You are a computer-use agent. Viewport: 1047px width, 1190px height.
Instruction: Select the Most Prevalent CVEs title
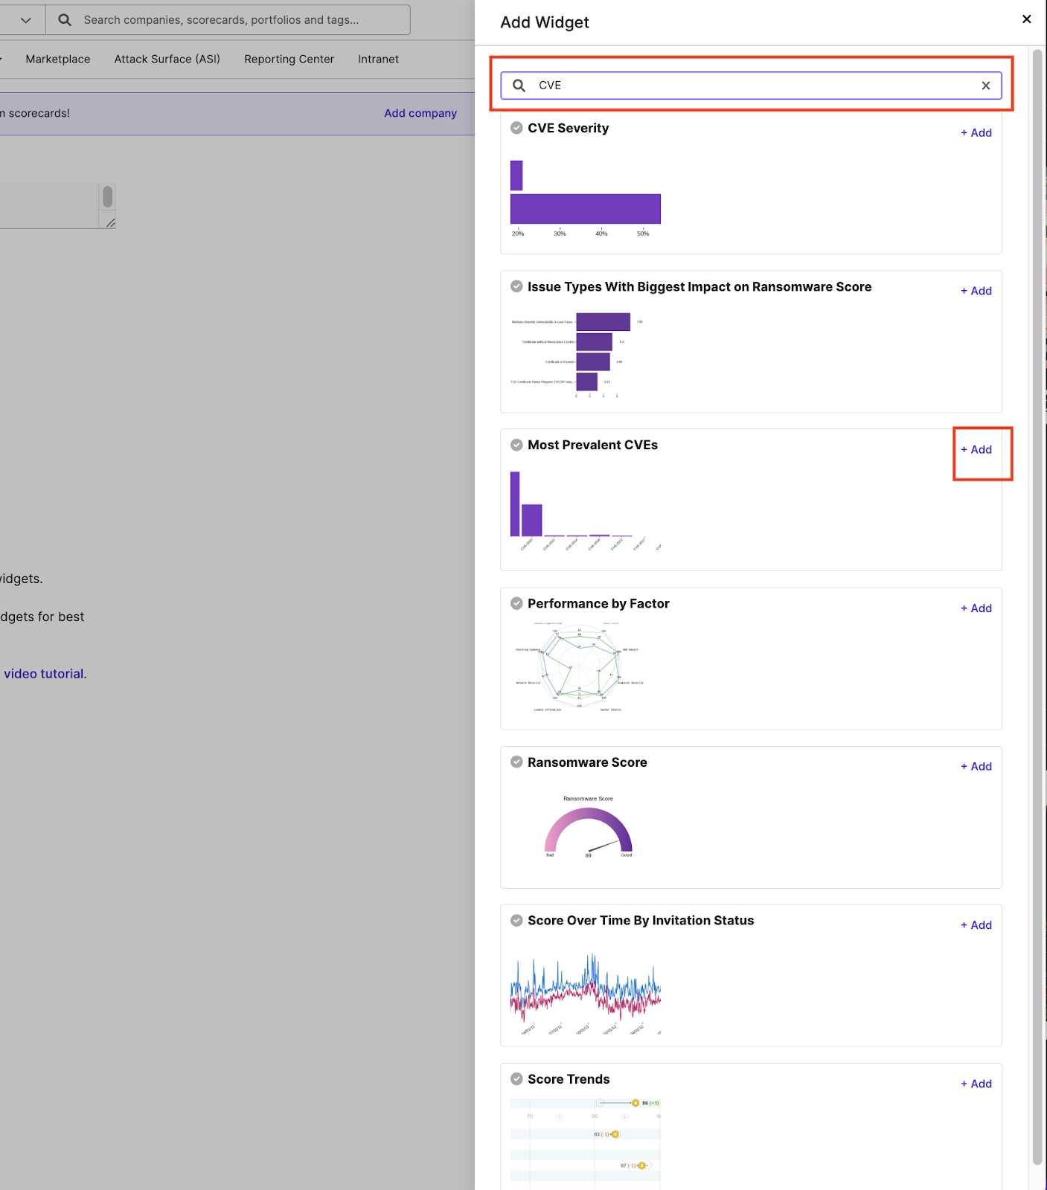tap(592, 445)
